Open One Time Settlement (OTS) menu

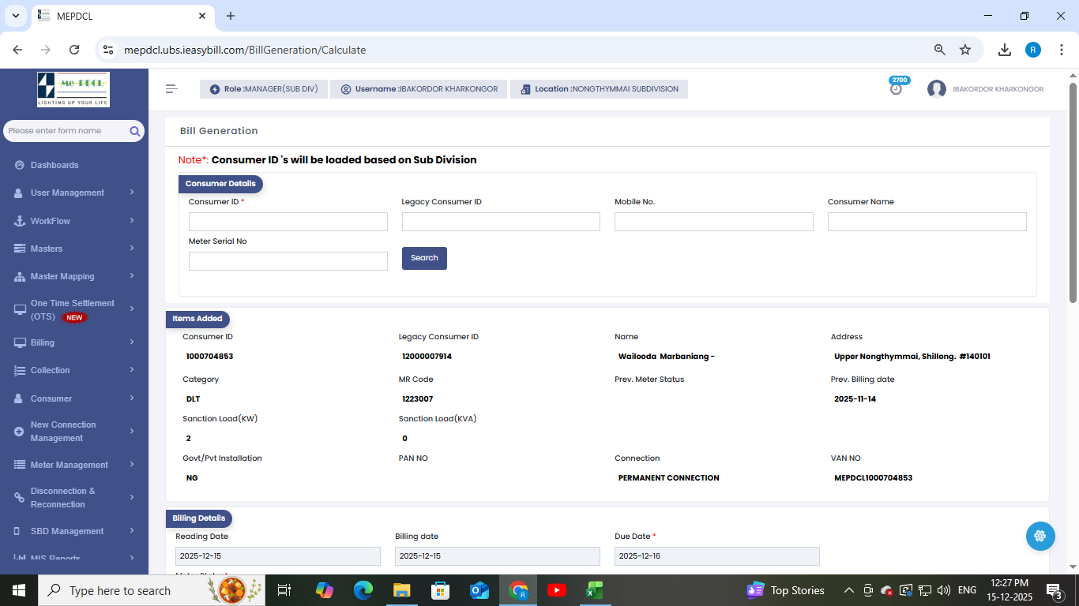(x=73, y=309)
